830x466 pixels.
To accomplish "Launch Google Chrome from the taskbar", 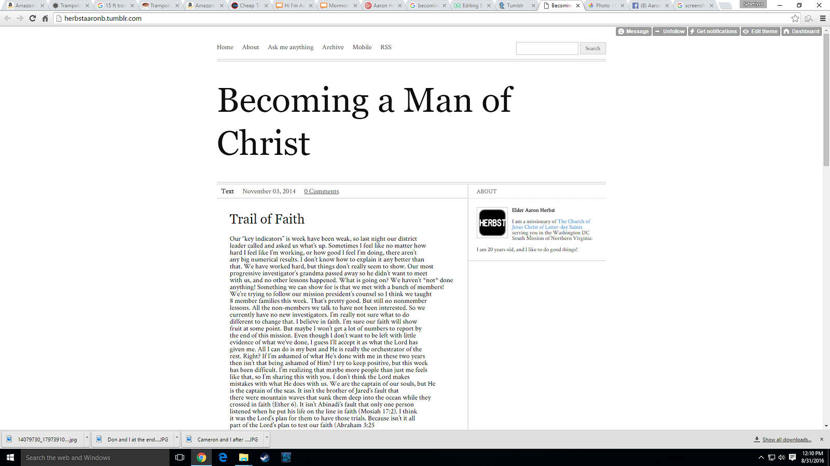I will pos(201,457).
